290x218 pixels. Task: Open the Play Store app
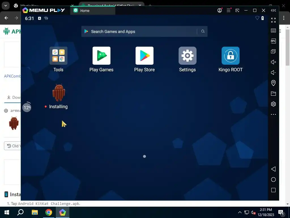tap(144, 56)
